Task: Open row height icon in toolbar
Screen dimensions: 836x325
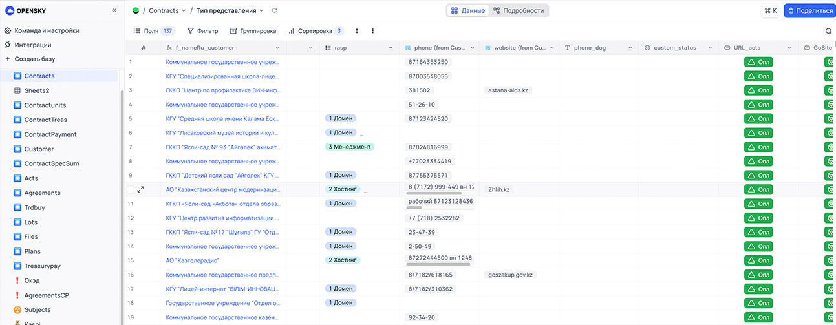Action: tap(356, 31)
